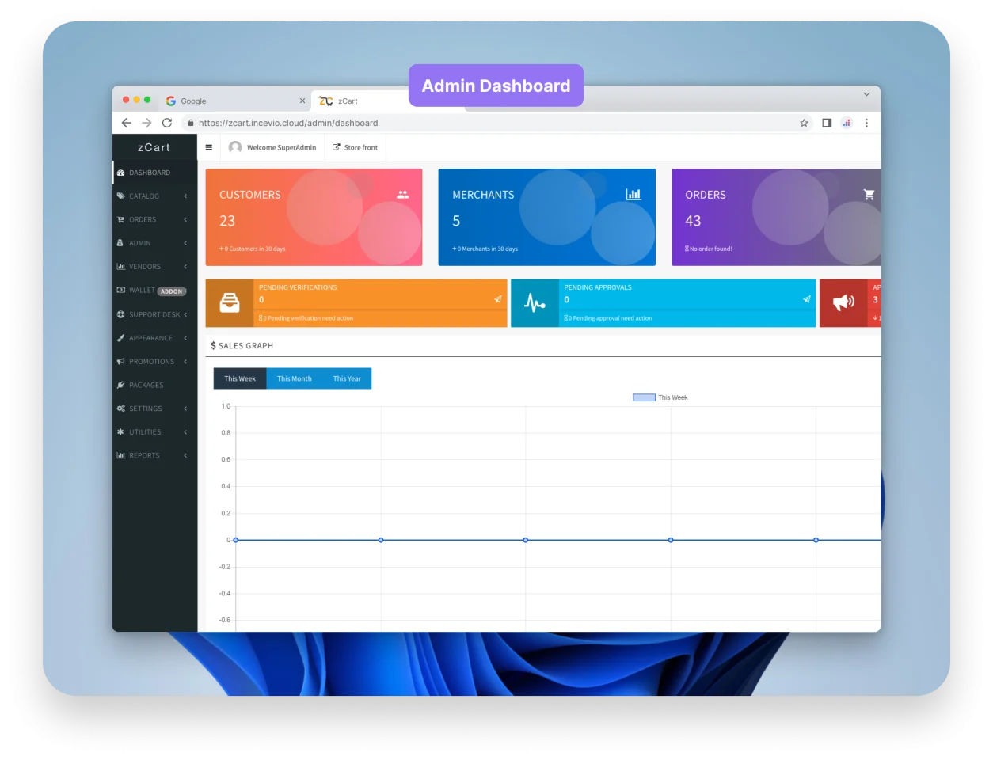Expand the Support Desk menu chevron
This screenshot has height=760, width=993.
185,314
